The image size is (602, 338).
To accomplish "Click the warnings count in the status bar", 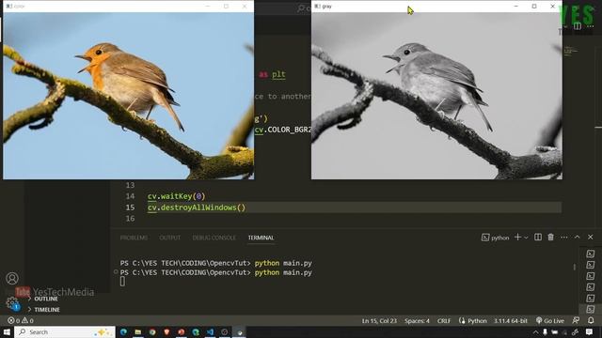I will point(27,321).
